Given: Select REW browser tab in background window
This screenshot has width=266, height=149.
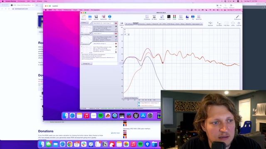Looking at the screenshot, I should [x=22, y=5].
